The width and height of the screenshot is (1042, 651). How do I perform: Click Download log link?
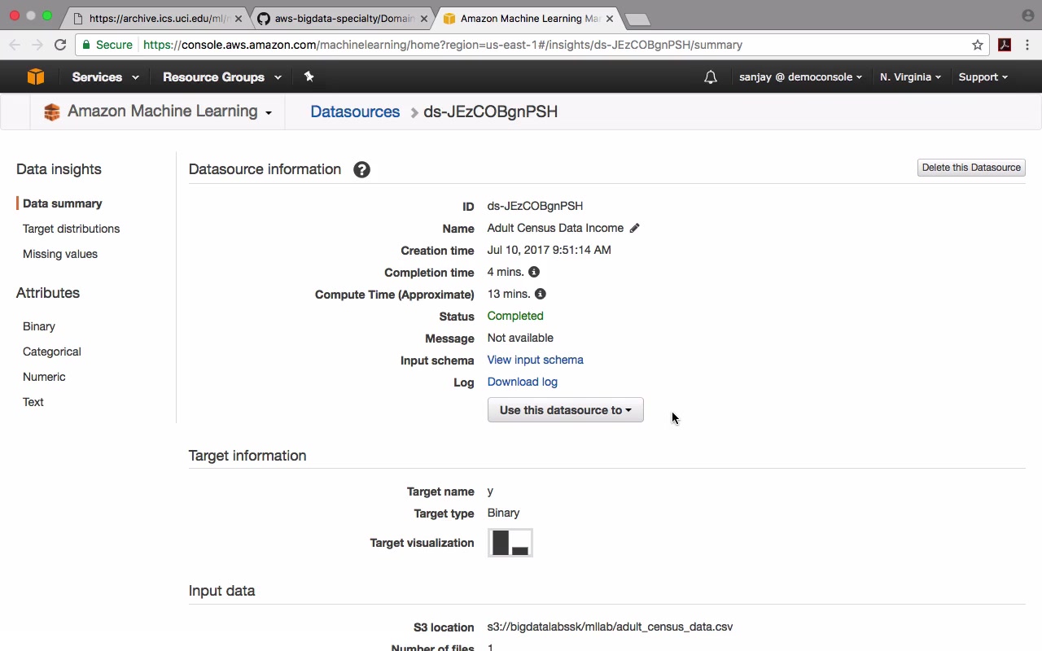tap(522, 382)
